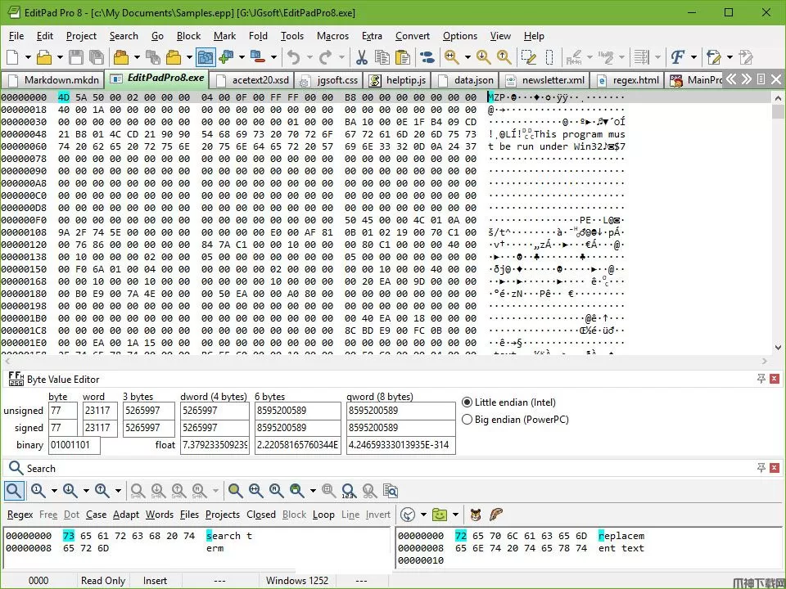
Task: Click the Save file floppy disk icon
Action: [75, 57]
